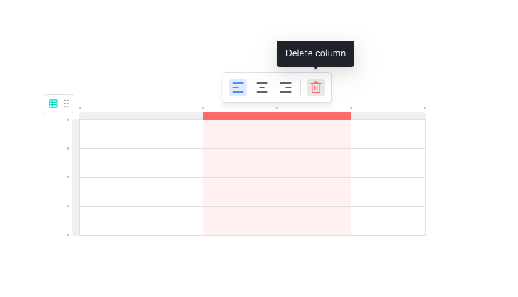Select the first column's gray header handle

(141, 116)
